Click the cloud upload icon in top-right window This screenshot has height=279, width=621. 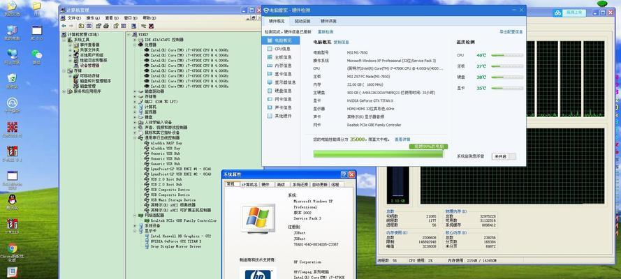click(x=557, y=13)
